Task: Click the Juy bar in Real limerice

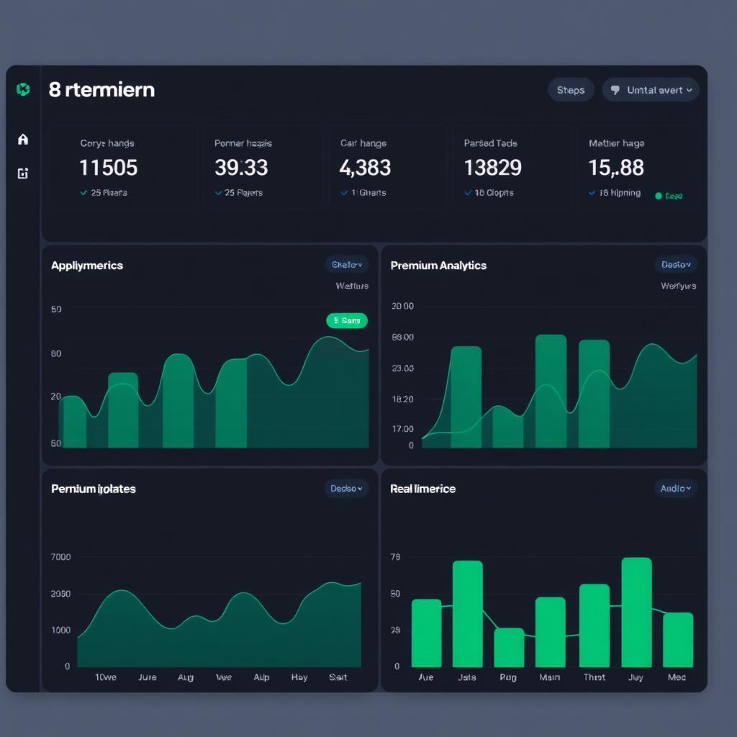Action: [636, 612]
